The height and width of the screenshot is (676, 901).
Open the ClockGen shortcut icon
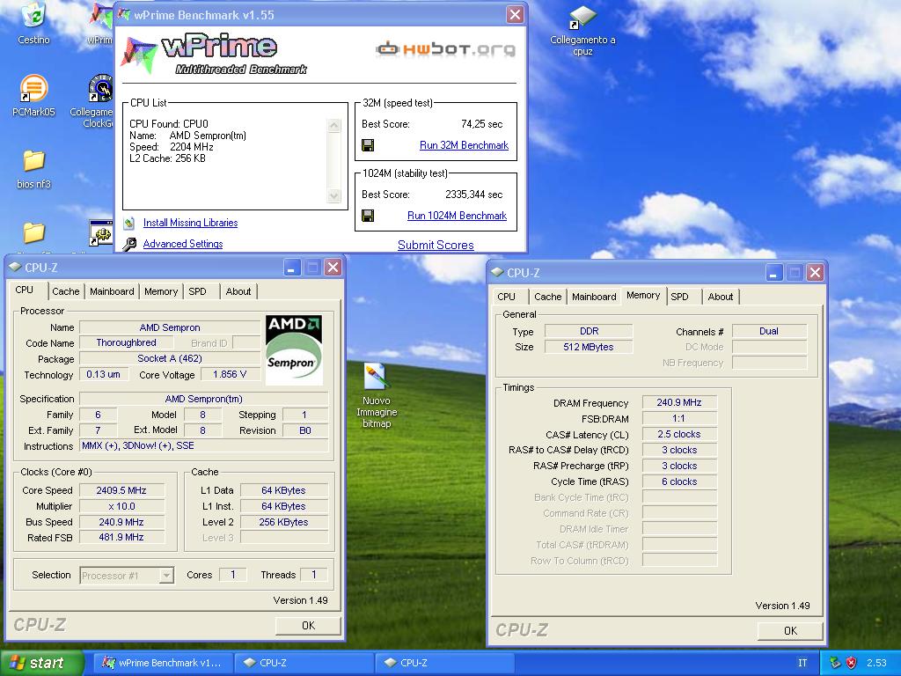coord(100,88)
